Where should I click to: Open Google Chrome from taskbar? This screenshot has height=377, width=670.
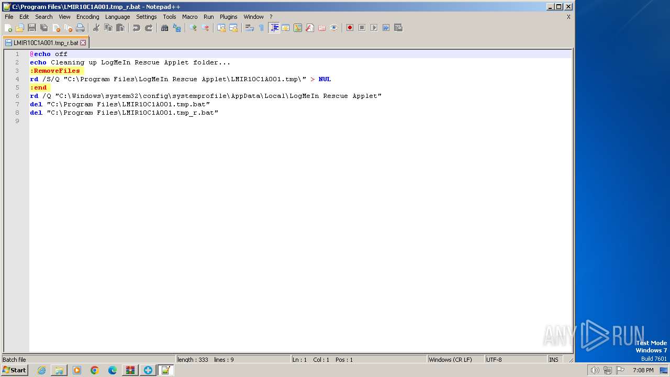tap(95, 370)
